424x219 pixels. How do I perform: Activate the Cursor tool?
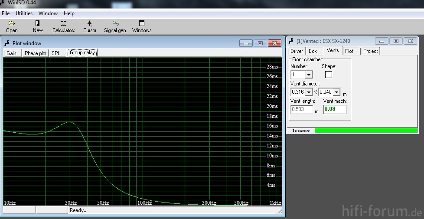point(90,23)
